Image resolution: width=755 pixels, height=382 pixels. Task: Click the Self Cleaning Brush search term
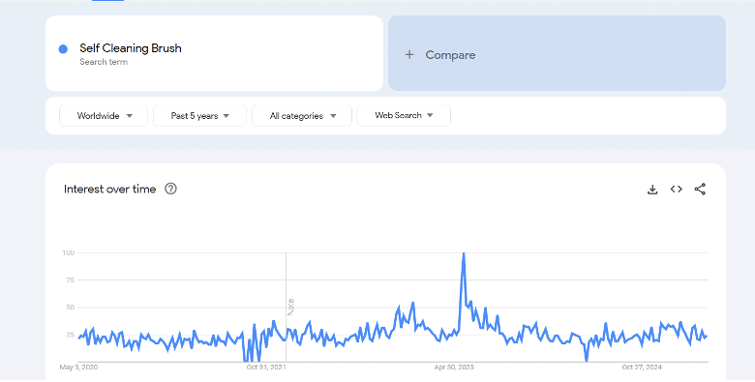(131, 48)
